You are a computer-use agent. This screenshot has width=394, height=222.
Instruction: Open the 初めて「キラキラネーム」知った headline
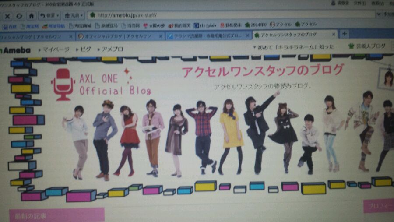click(x=294, y=47)
